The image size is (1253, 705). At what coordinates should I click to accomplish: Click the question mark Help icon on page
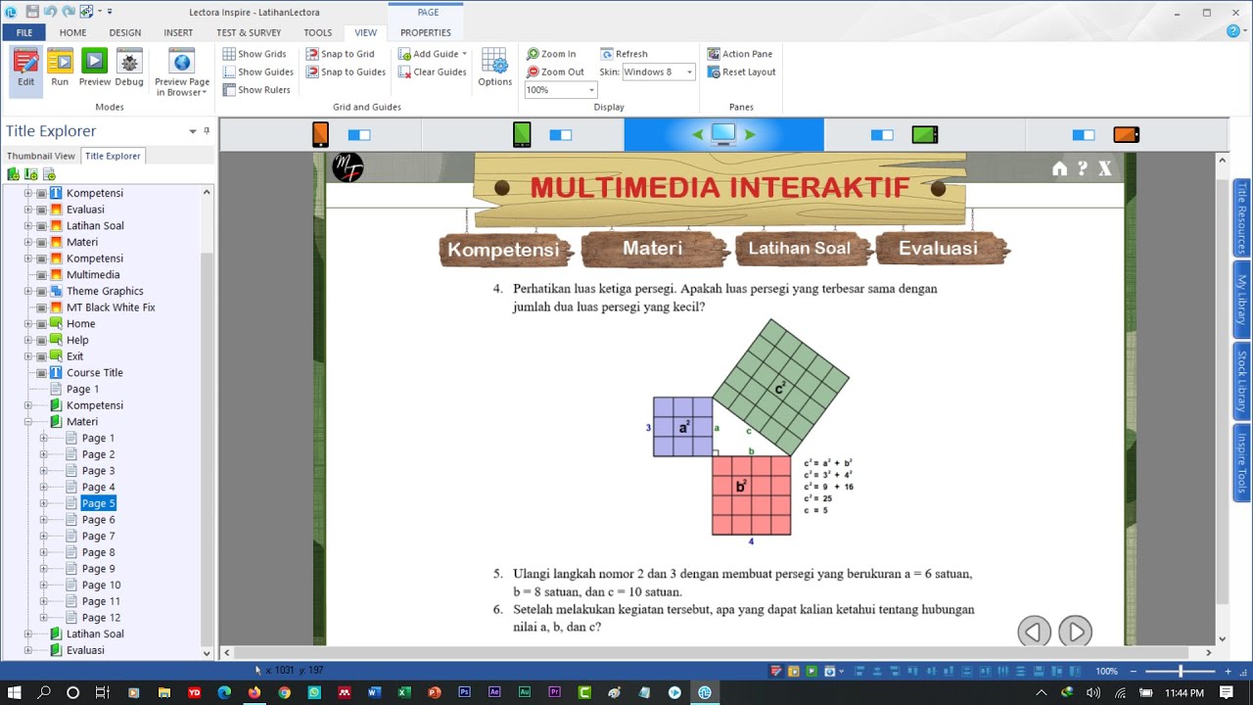tap(1082, 168)
